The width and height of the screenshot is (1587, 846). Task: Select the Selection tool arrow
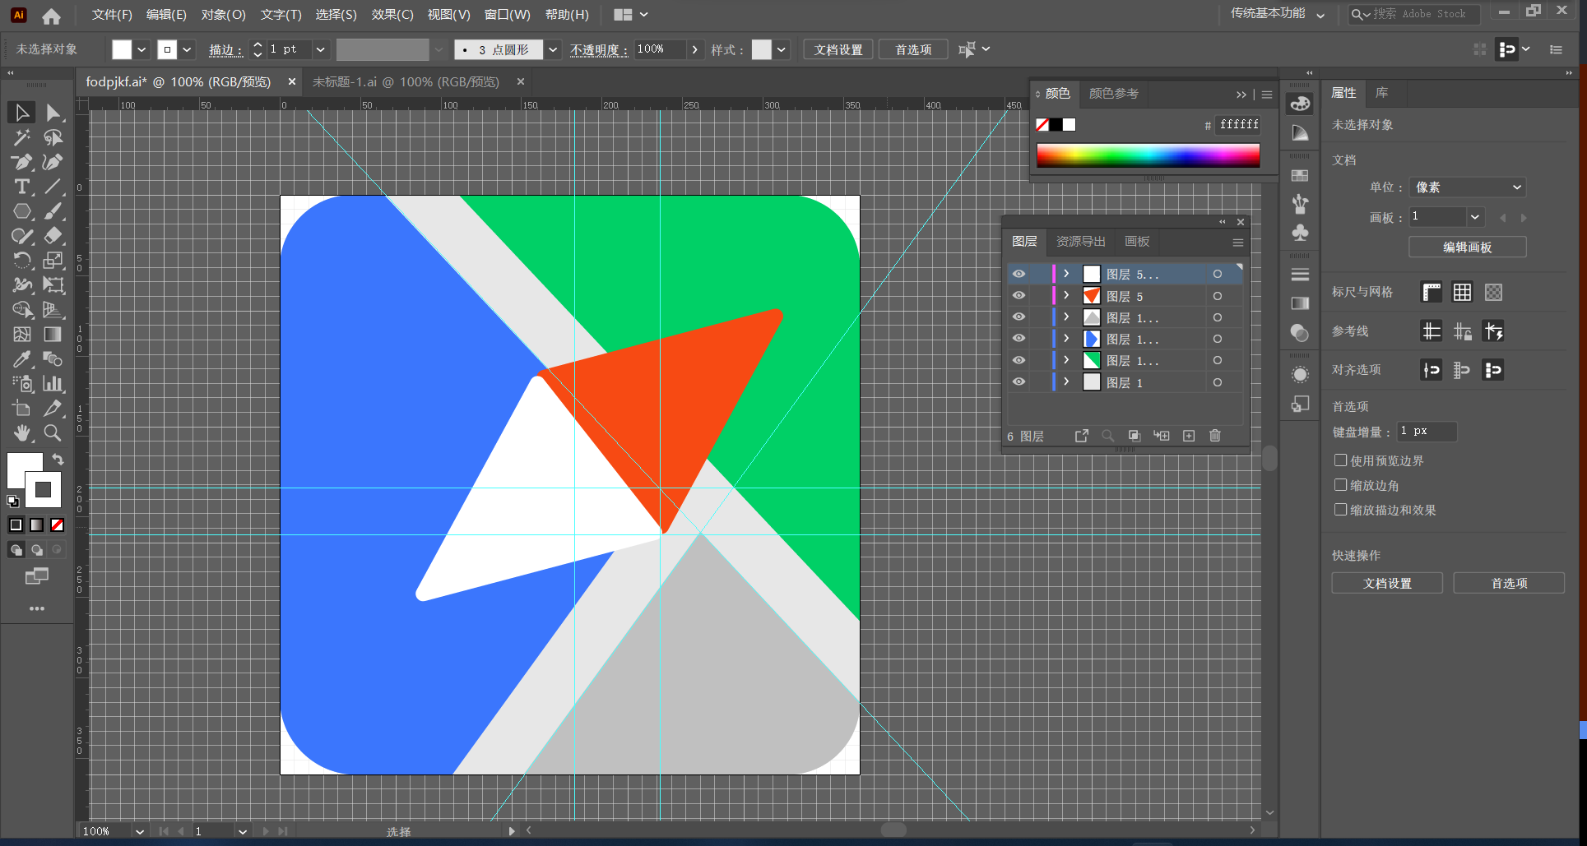point(22,113)
